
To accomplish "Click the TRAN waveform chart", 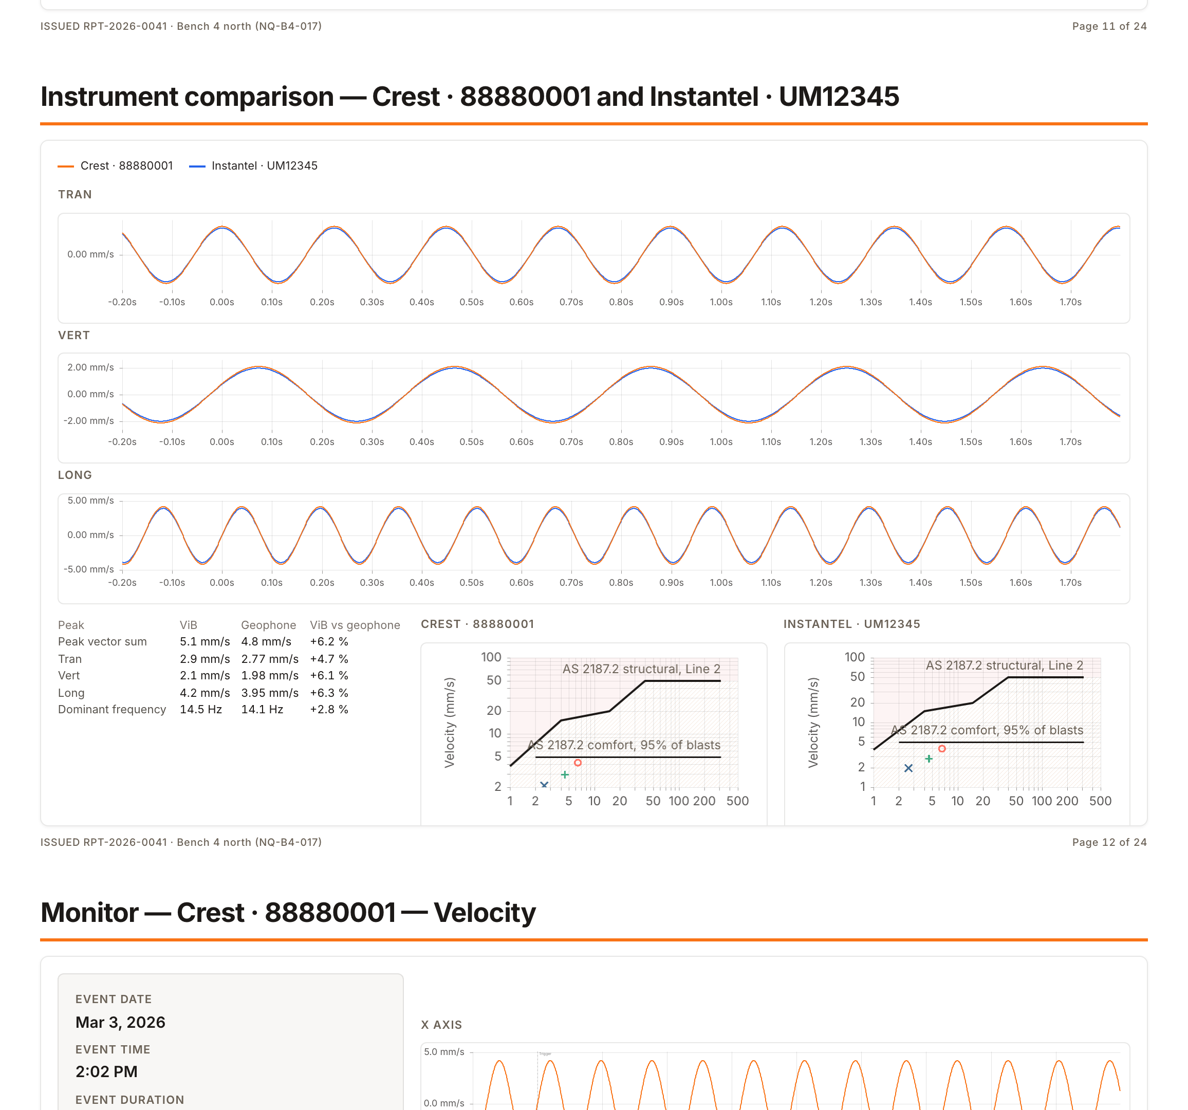I will [593, 268].
